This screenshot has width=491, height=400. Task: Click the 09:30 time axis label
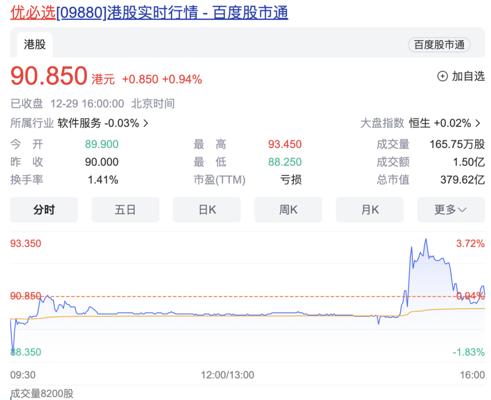[x=23, y=375]
